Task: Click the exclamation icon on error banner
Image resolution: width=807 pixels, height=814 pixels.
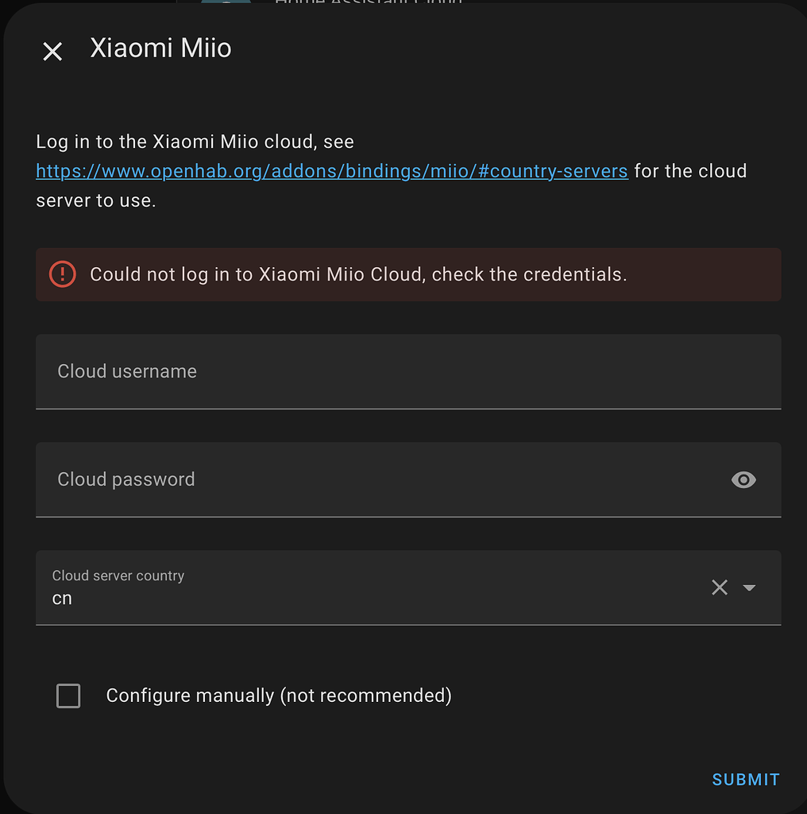Action: (x=62, y=274)
